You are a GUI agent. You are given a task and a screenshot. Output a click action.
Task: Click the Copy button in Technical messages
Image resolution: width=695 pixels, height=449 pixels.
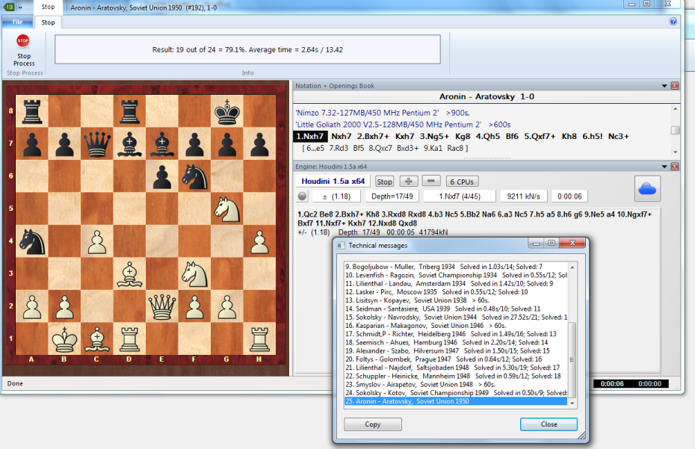(x=372, y=424)
